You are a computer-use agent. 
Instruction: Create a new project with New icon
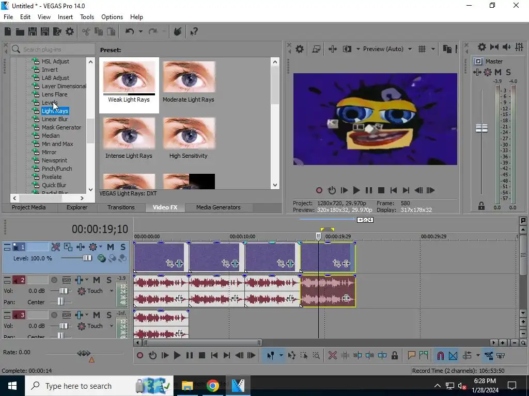[8, 31]
